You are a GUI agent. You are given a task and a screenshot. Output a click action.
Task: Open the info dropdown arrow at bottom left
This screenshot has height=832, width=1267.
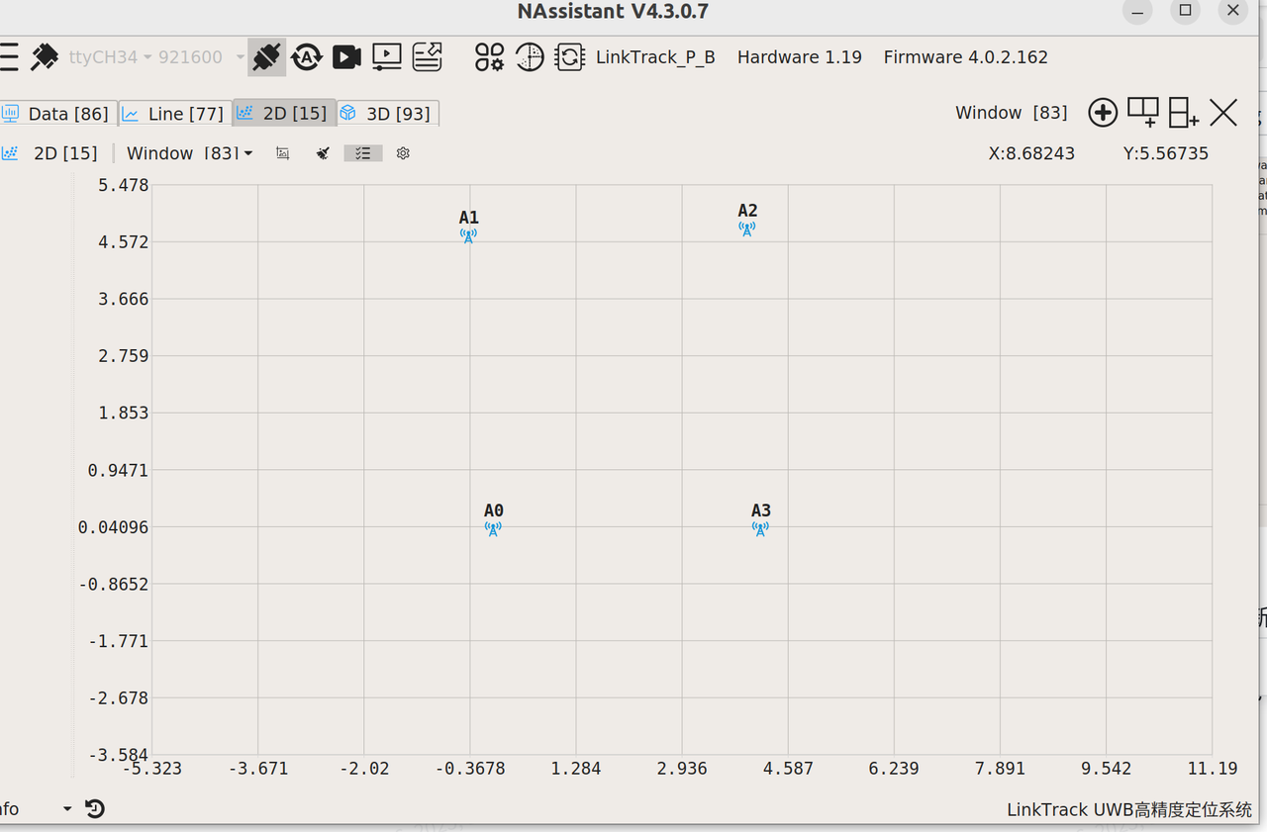coord(67,809)
